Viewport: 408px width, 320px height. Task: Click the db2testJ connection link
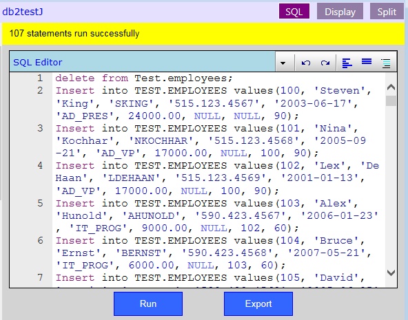tap(23, 12)
